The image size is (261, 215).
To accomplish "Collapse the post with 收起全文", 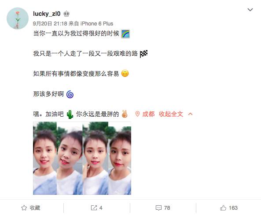I will pyautogui.click(x=171, y=114).
